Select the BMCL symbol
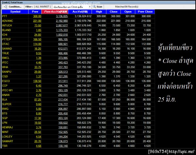 (6, 58)
